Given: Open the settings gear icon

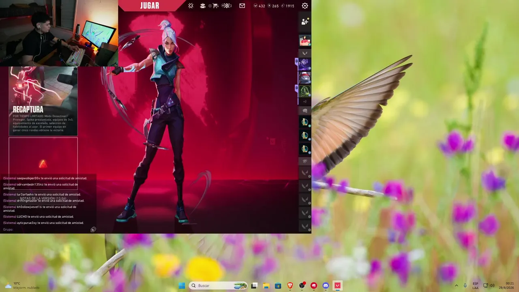Looking at the screenshot, I should point(305,6).
